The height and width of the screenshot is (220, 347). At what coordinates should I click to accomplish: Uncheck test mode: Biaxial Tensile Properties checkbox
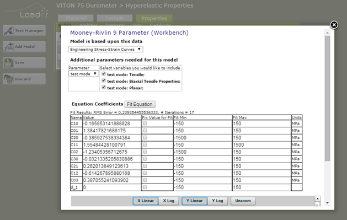click(103, 81)
